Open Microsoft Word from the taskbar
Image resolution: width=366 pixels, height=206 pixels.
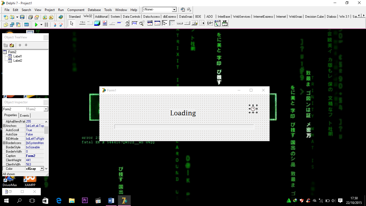click(x=111, y=200)
